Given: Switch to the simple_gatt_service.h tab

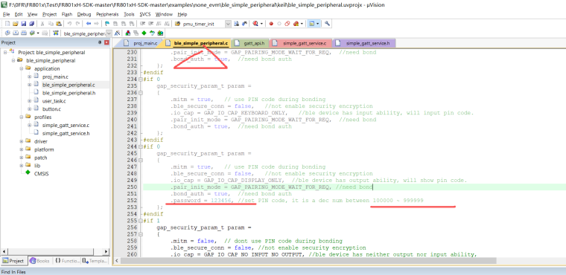Looking at the screenshot, I should tap(364, 43).
